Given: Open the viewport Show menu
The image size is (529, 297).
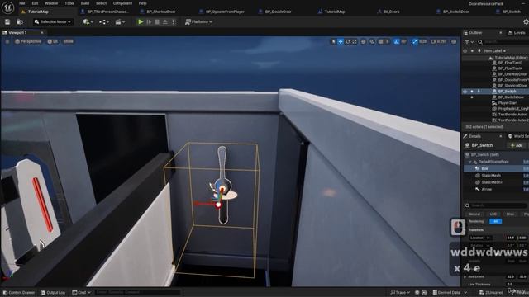Looking at the screenshot, I should tap(69, 41).
